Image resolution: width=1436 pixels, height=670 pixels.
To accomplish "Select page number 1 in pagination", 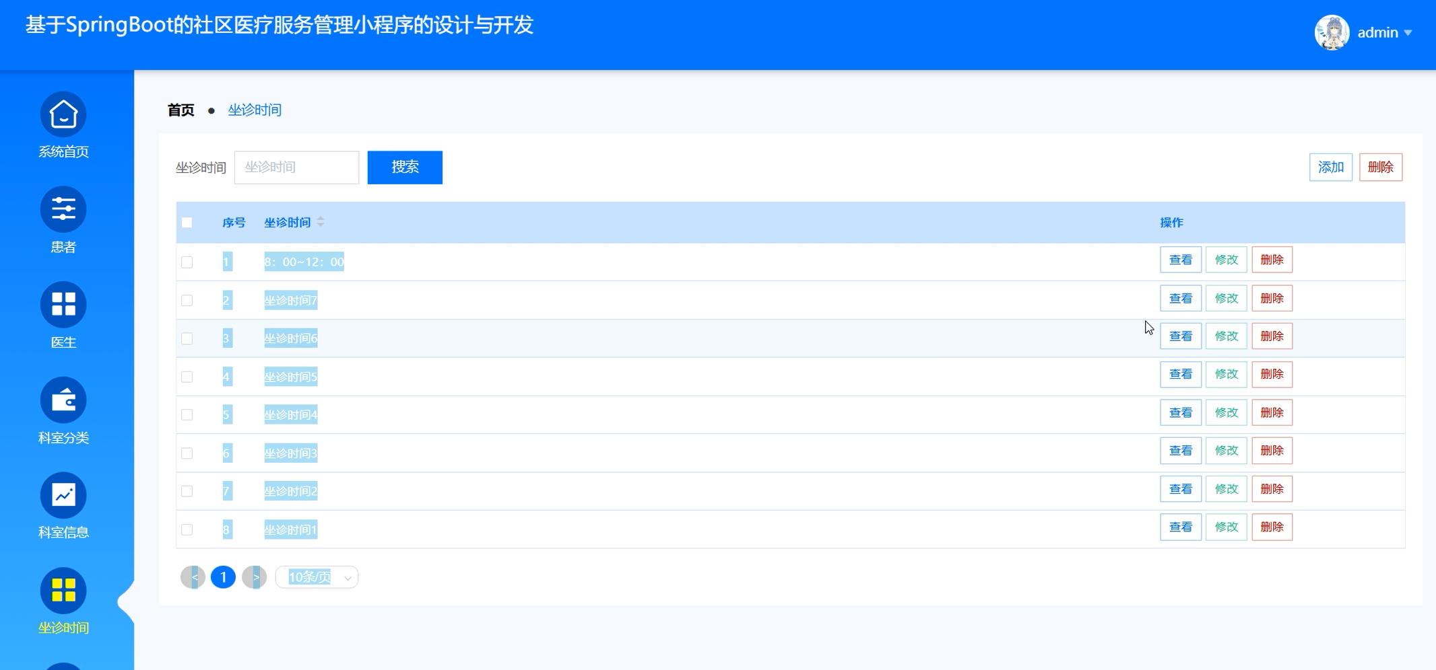I will coord(224,577).
